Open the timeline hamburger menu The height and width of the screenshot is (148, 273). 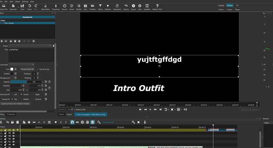coord(1,122)
